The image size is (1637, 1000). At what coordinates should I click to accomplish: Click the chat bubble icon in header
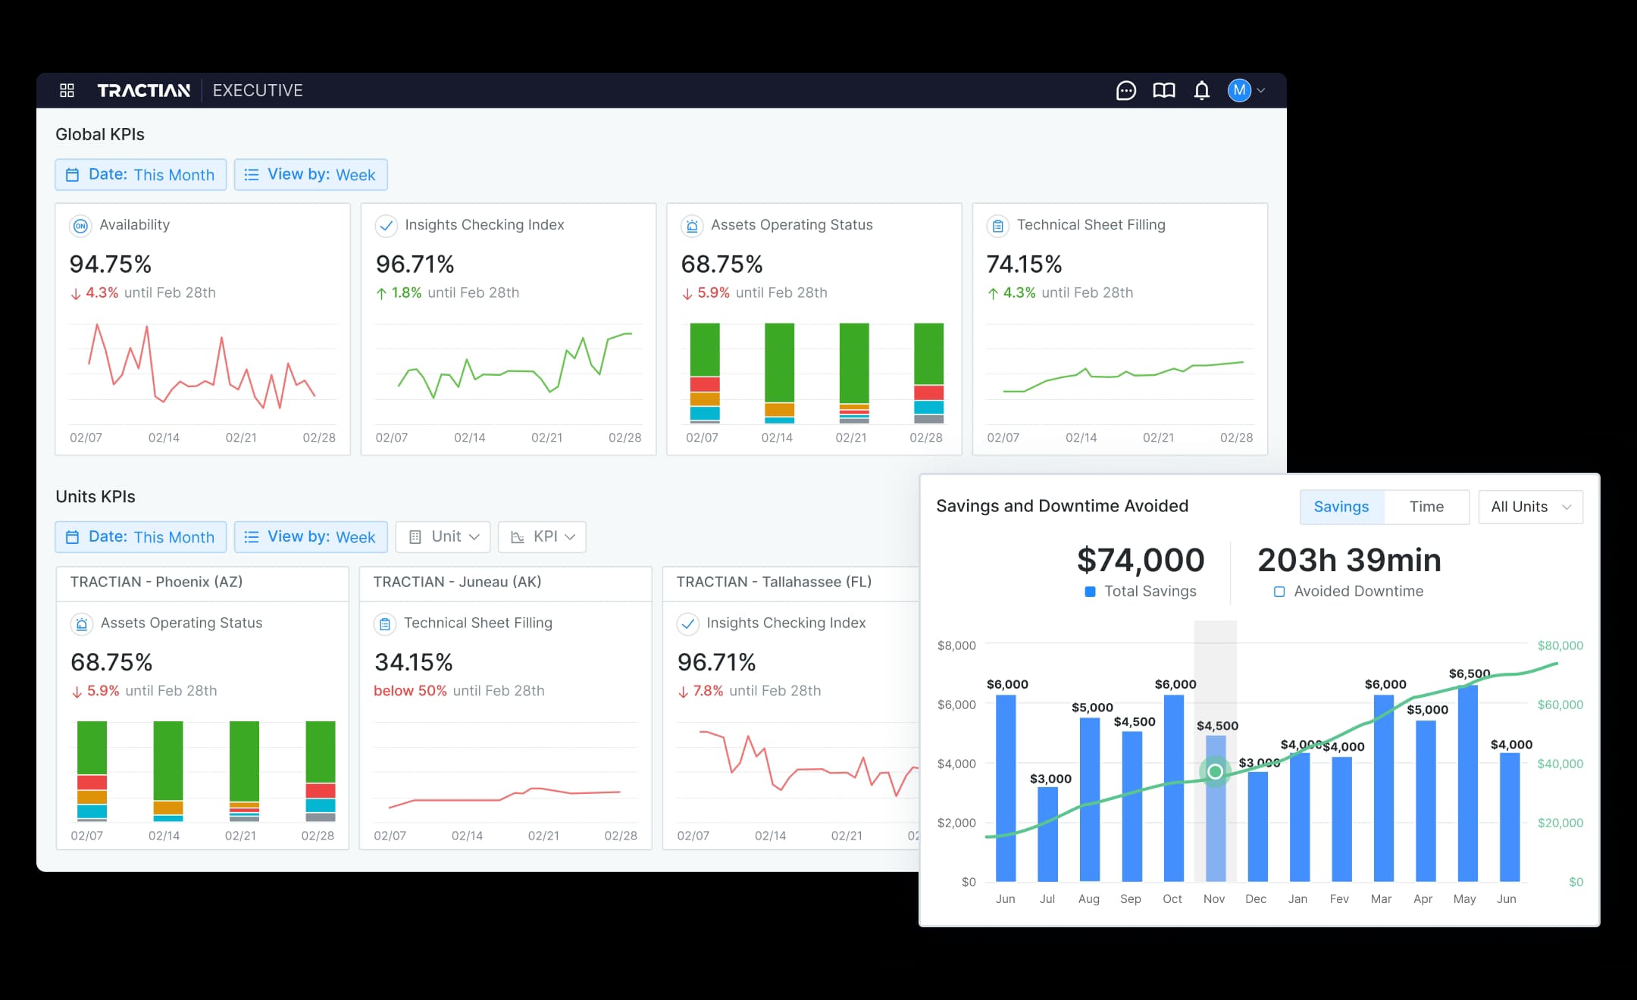pos(1126,90)
